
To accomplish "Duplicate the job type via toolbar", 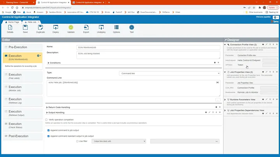I will (40, 29).
